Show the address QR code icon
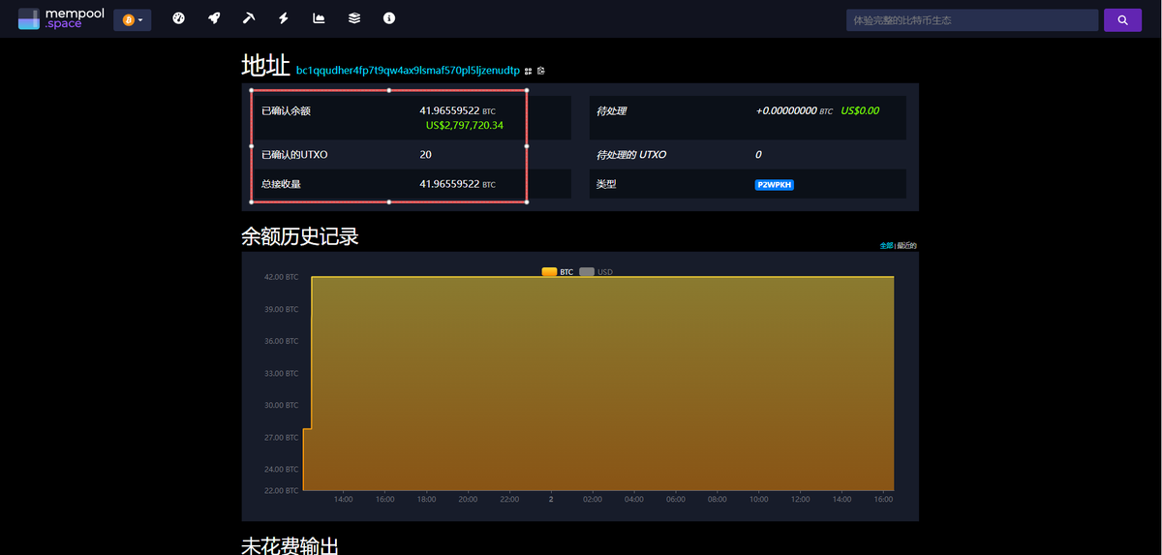This screenshot has width=1162, height=555. pos(529,71)
